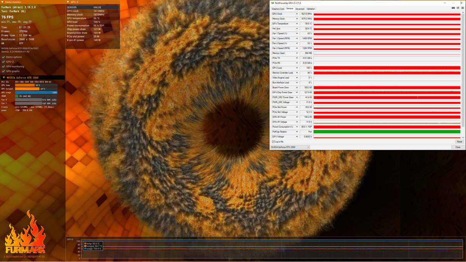
Task: Click the Board power draw row in FurMark overlay
Action: pos(92,33)
